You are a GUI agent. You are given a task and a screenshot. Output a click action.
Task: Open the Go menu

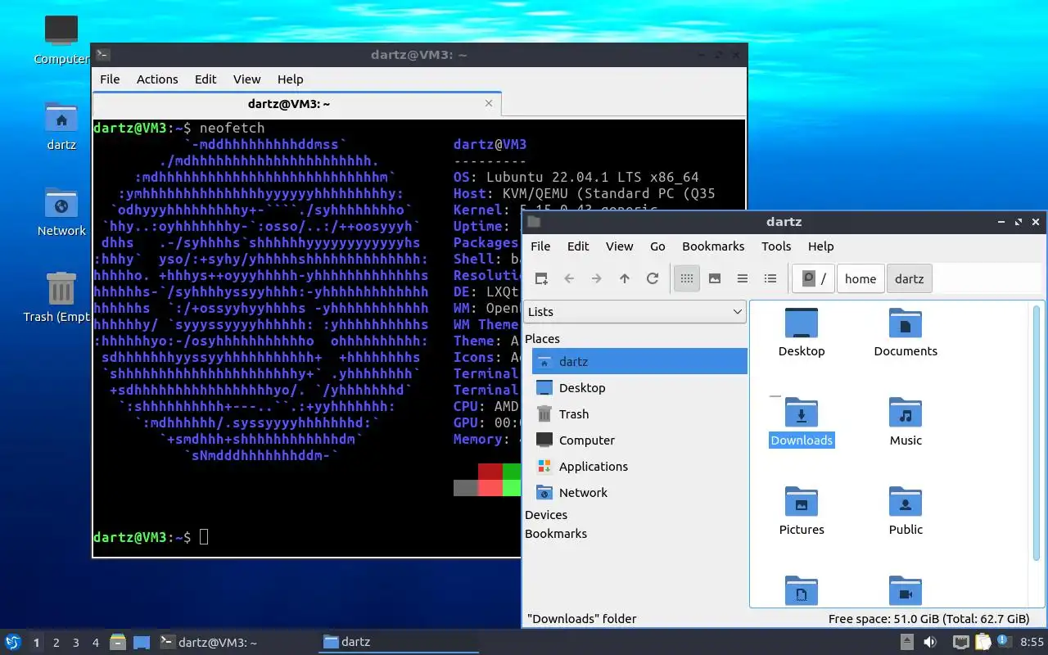point(657,246)
